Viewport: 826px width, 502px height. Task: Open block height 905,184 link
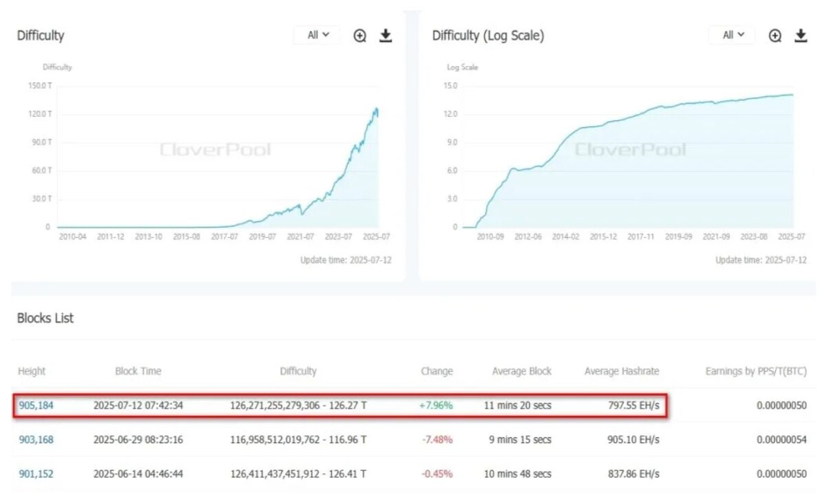36,406
